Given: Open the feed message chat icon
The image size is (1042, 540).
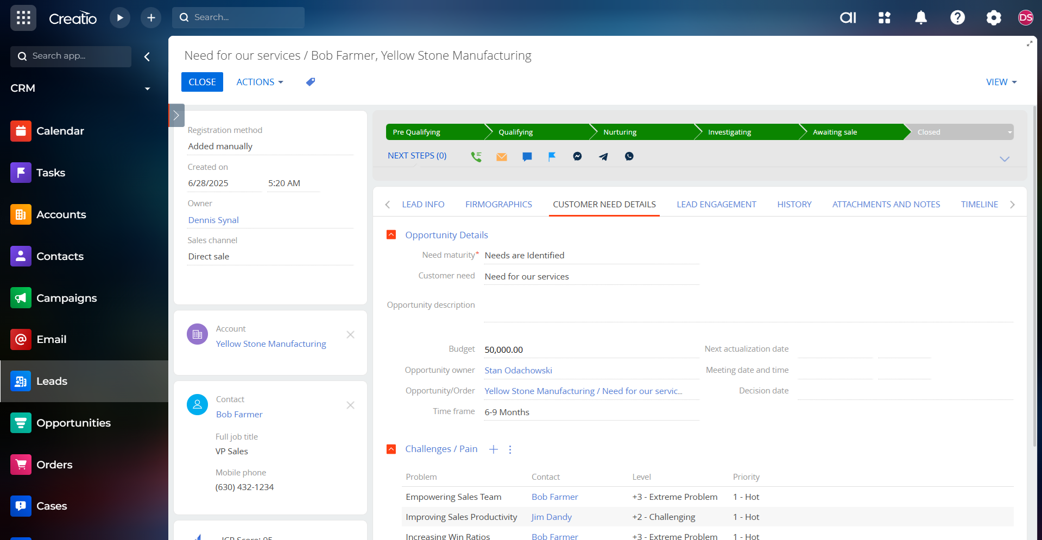Looking at the screenshot, I should 527,156.
